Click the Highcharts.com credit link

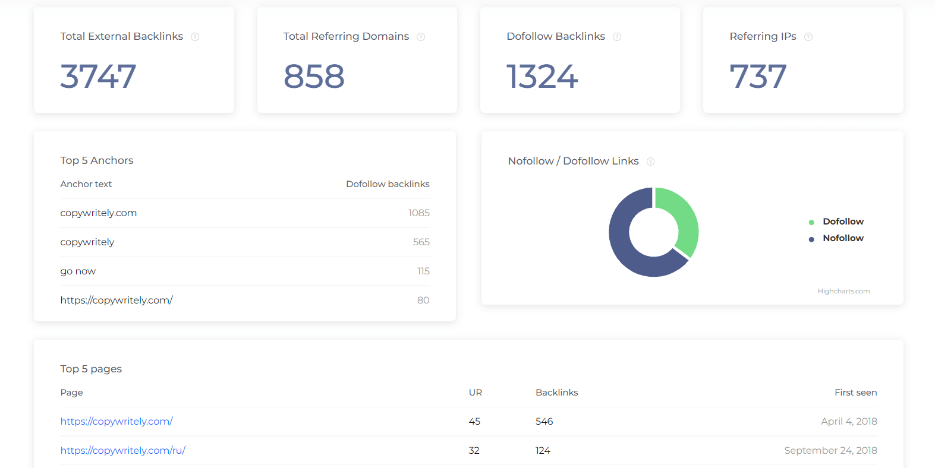(843, 291)
